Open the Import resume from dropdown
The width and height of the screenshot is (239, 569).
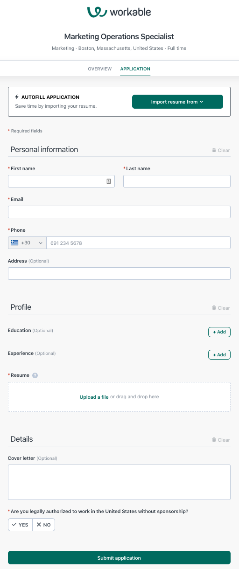pyautogui.click(x=177, y=102)
